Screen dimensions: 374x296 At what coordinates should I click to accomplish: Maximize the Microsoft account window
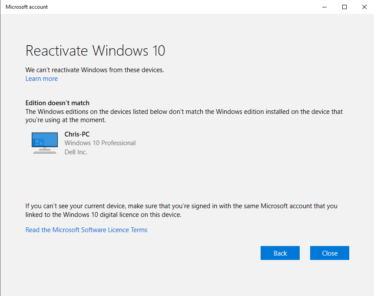344,7
